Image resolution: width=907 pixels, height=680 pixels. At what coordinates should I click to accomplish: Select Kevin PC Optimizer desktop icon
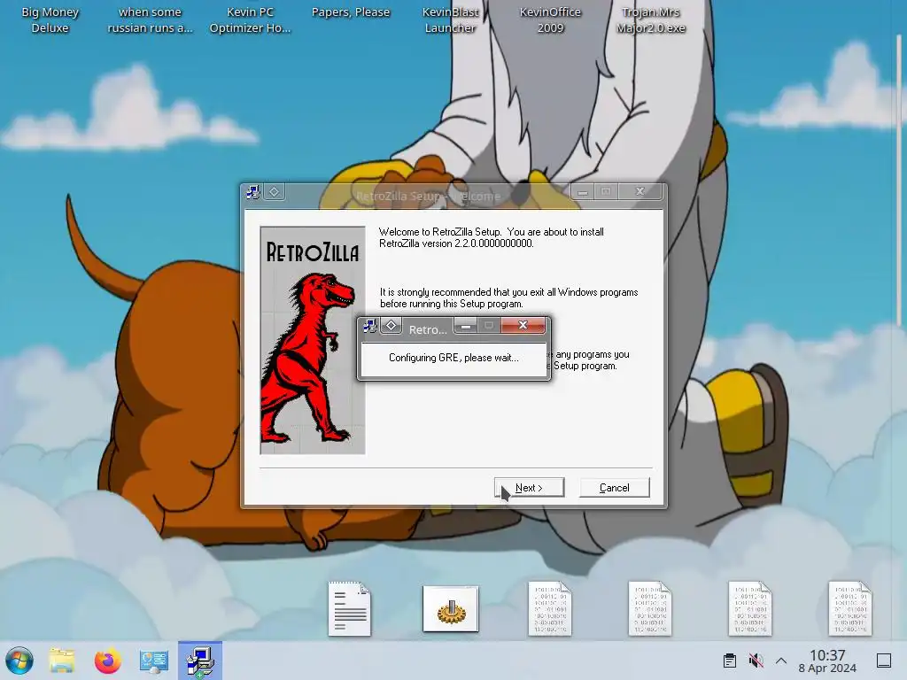(250, 19)
